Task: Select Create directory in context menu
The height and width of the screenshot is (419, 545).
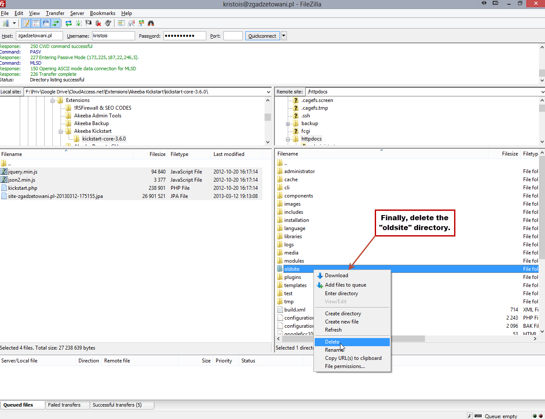Action: 352,314
